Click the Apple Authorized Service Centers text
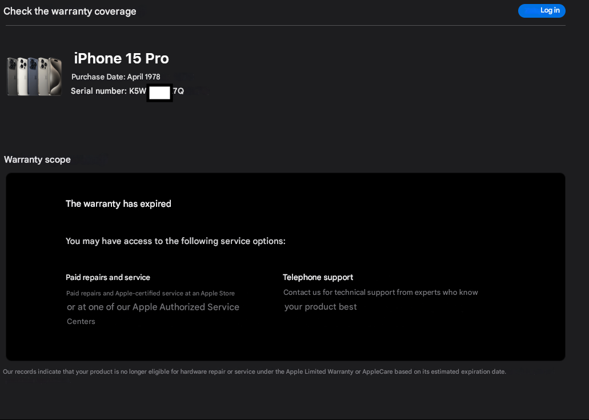Image resolution: width=589 pixels, height=420 pixels. point(153,307)
